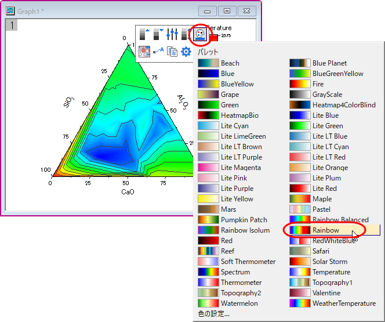Select the Safari palette
The height and width of the screenshot is (322, 385).
pyautogui.click(x=310, y=251)
